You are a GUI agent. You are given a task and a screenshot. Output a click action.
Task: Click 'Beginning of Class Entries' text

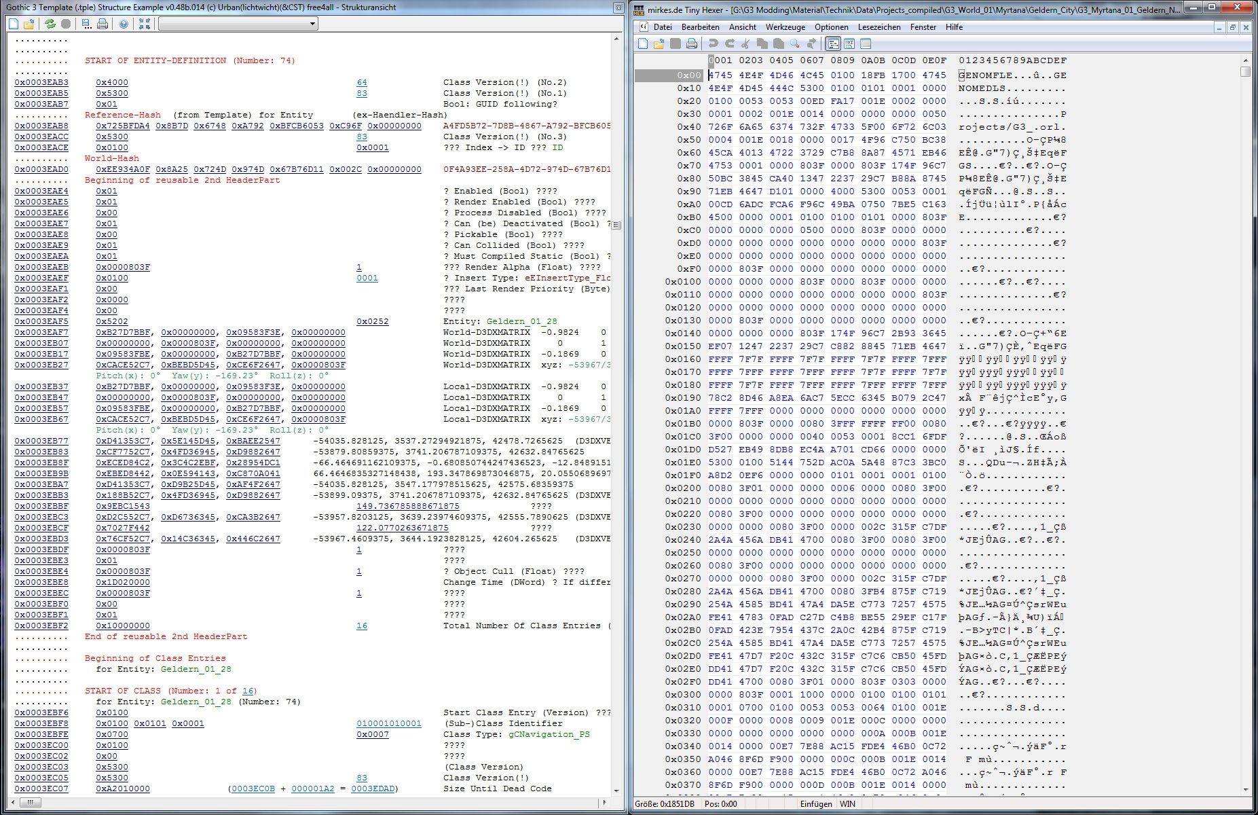(155, 658)
